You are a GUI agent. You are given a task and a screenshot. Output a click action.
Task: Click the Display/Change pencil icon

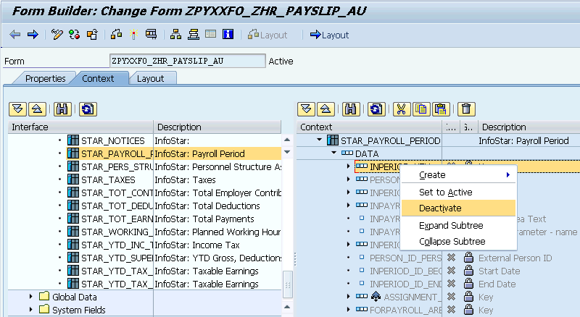57,35
